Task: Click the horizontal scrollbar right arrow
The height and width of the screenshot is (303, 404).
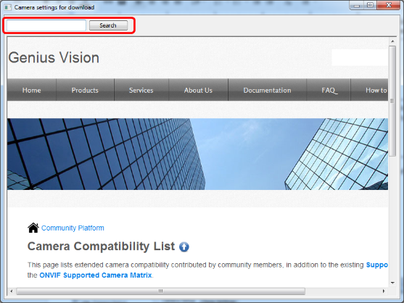Action: [x=384, y=291]
